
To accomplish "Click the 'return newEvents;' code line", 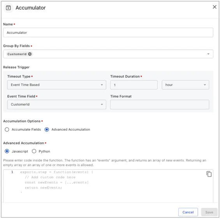I will [43, 187].
